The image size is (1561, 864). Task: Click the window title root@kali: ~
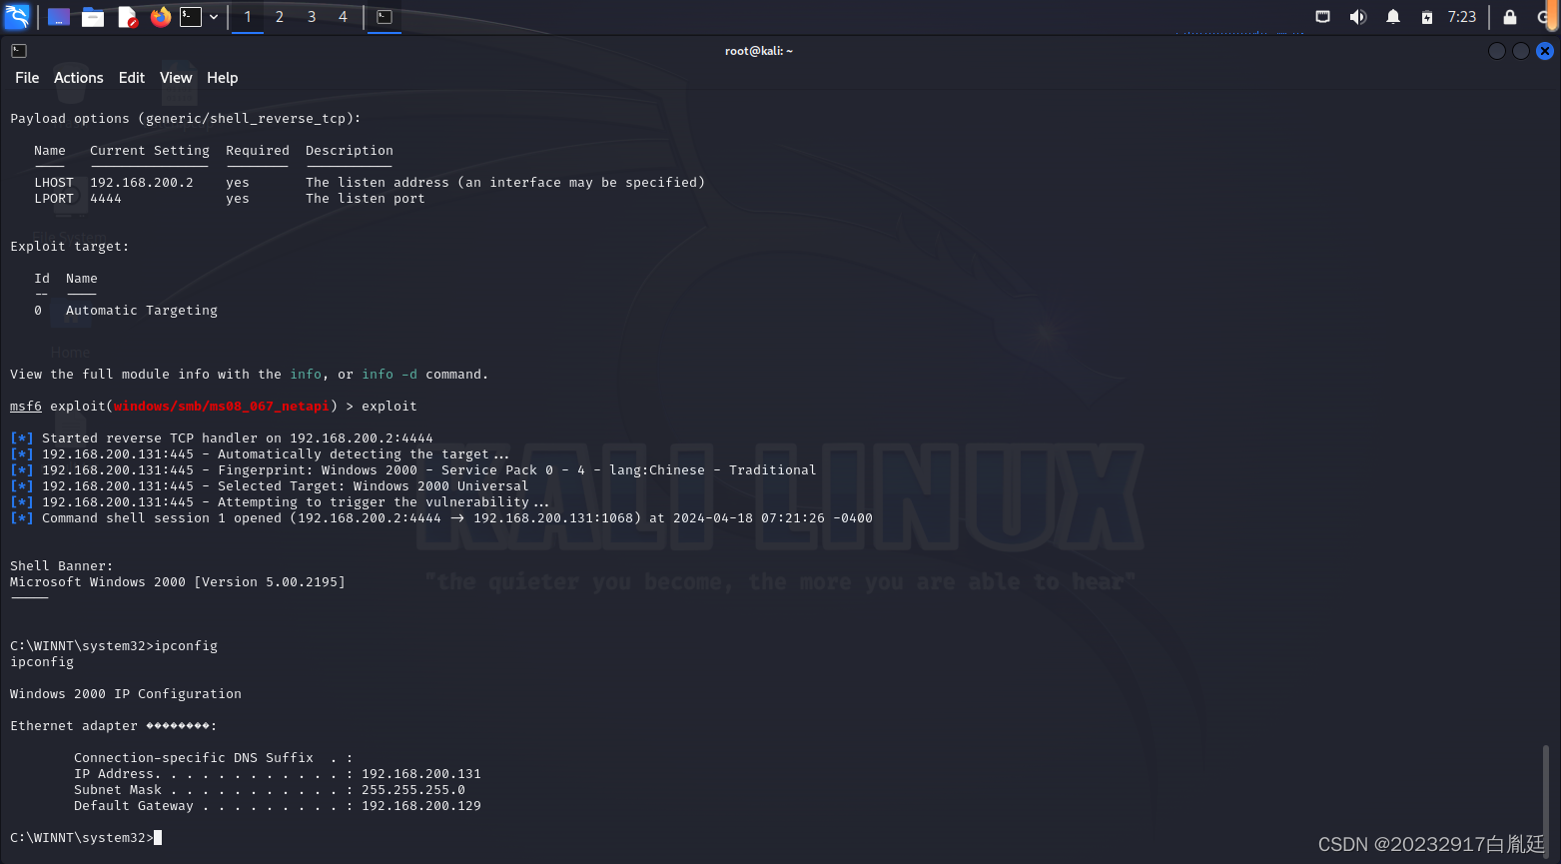[759, 51]
